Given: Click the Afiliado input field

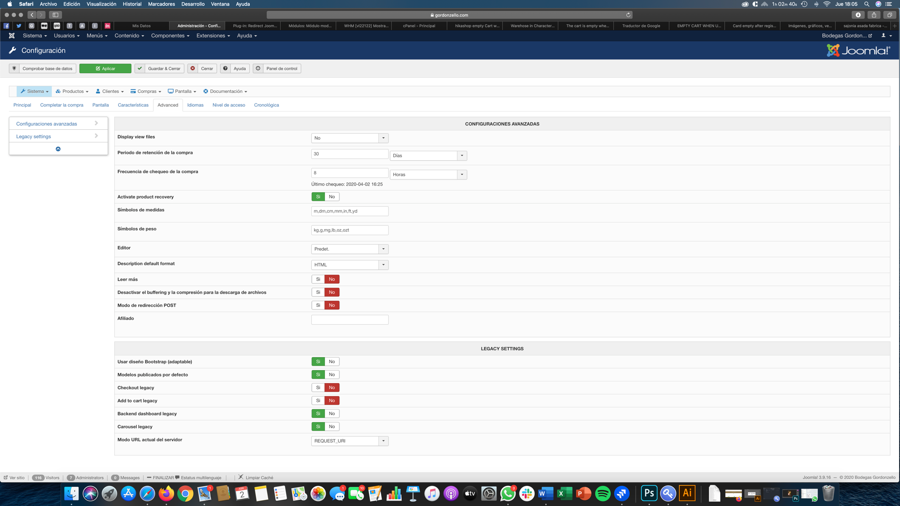Looking at the screenshot, I should [350, 320].
